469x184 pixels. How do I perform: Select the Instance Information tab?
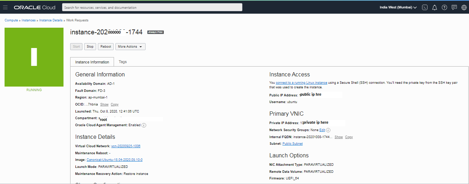[x=92, y=62]
